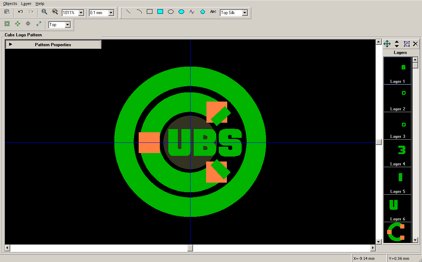Select the Arc drawing tool

(x=139, y=11)
